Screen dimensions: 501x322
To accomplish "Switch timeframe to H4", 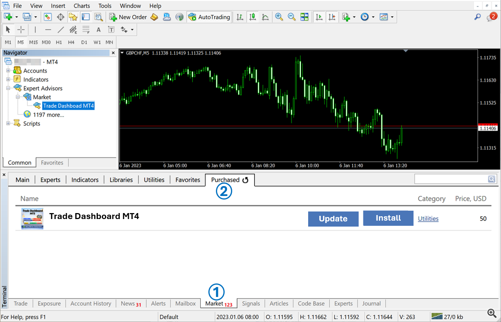I will click(71, 42).
